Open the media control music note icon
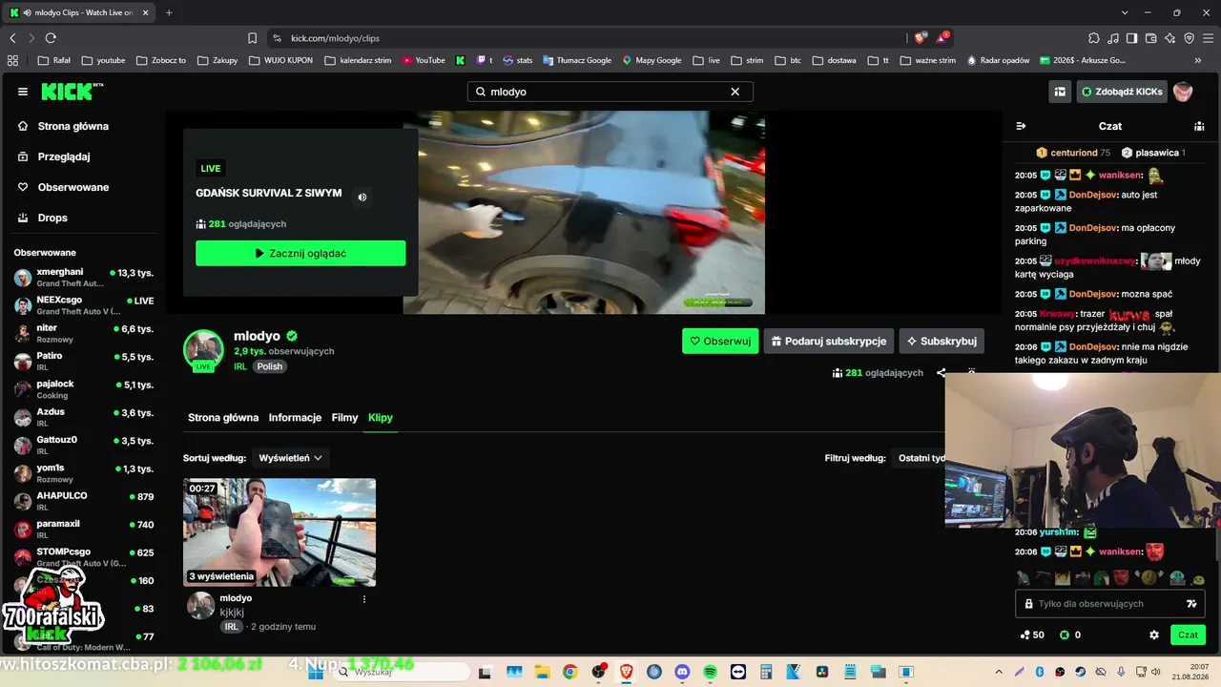The height and width of the screenshot is (687, 1221). (1113, 38)
